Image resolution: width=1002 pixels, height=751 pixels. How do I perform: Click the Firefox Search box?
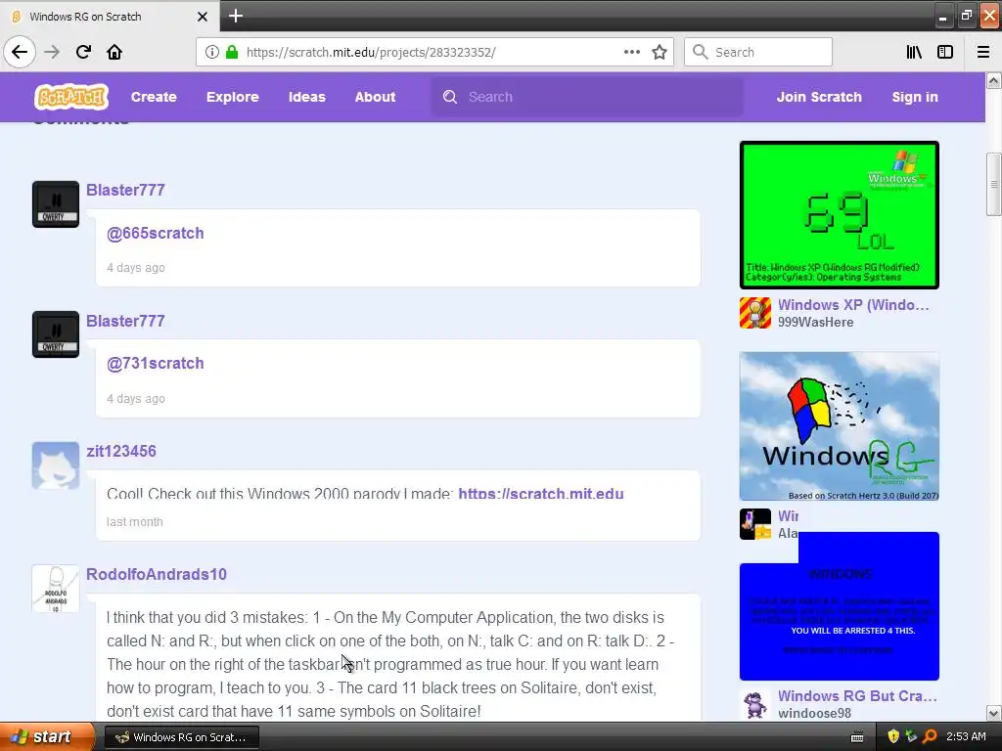(758, 52)
